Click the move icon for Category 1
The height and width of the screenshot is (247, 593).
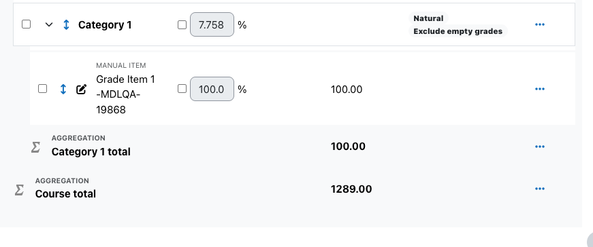66,25
